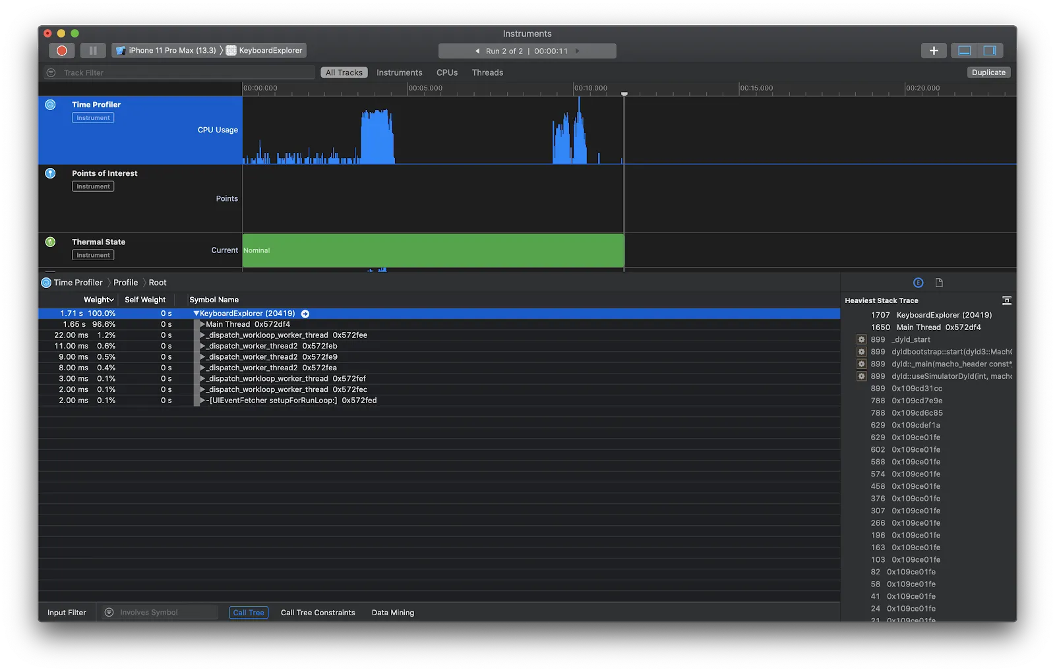
Task: Switch to the Threads tab
Action: (487, 72)
